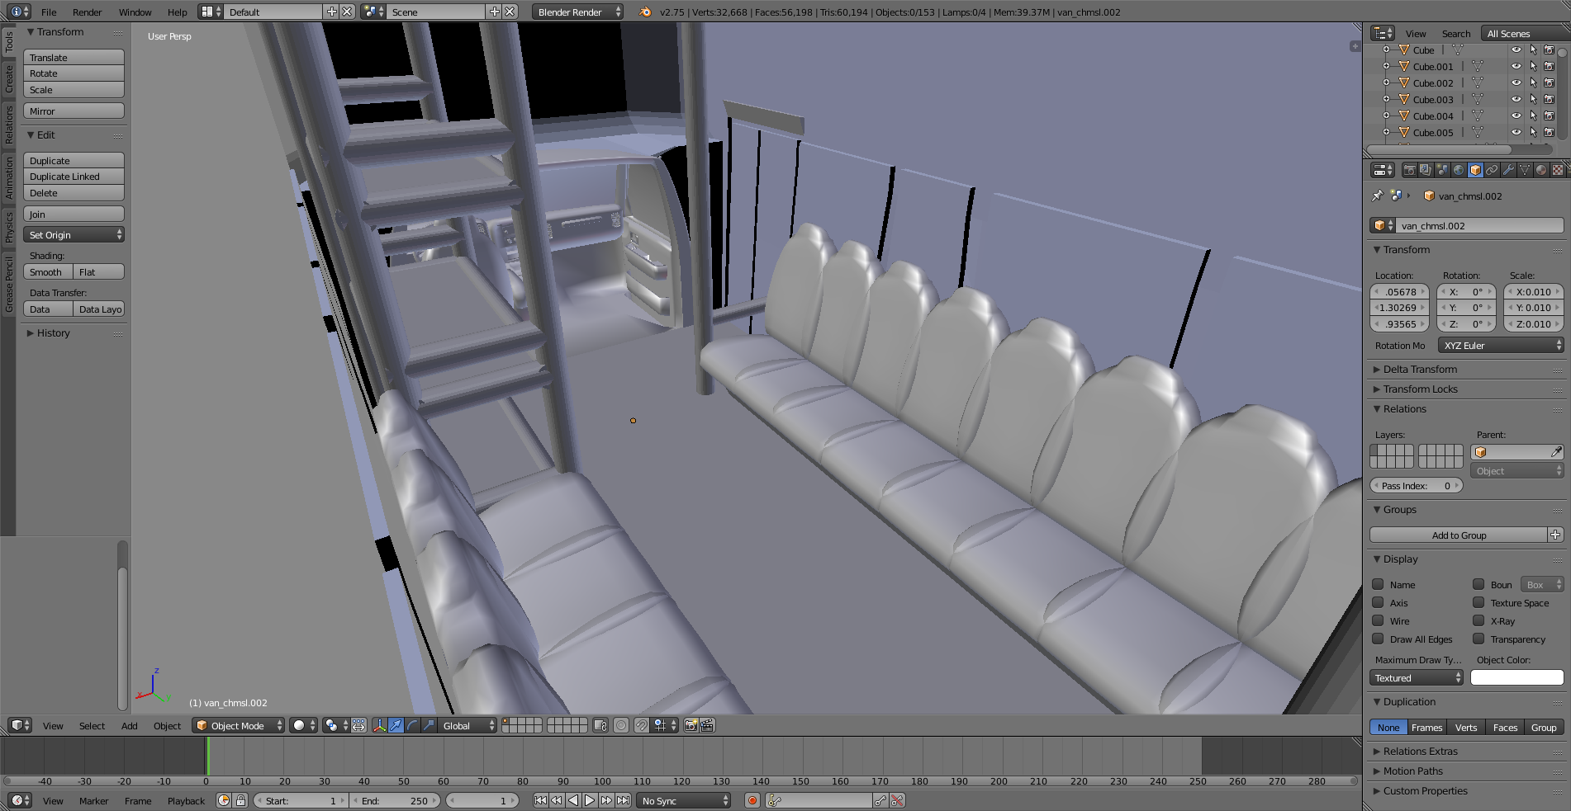Enable the Texture Space checkbox
The image size is (1571, 811).
coord(1478,602)
